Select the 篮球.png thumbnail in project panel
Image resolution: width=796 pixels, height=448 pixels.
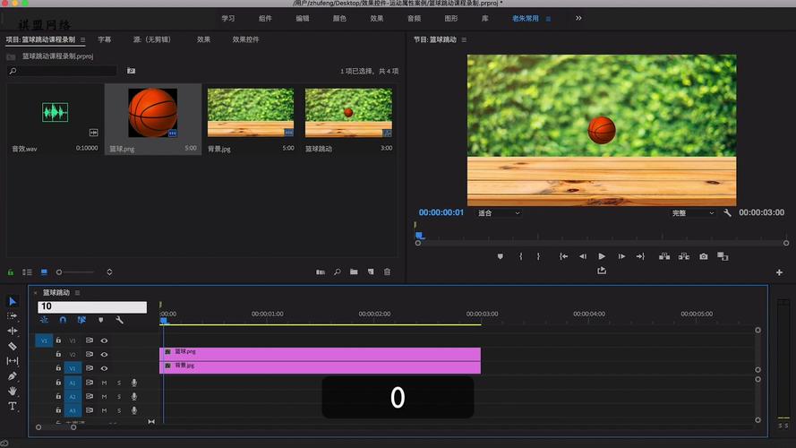(153, 113)
